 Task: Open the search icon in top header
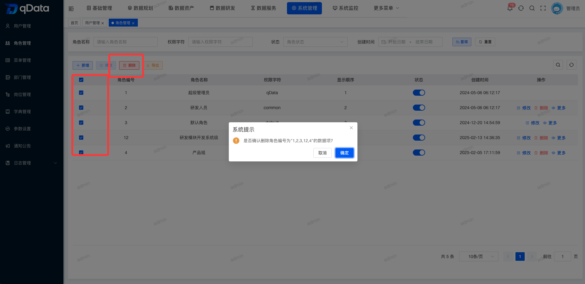(532, 8)
